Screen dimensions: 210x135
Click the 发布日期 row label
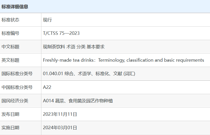click(x=11, y=114)
